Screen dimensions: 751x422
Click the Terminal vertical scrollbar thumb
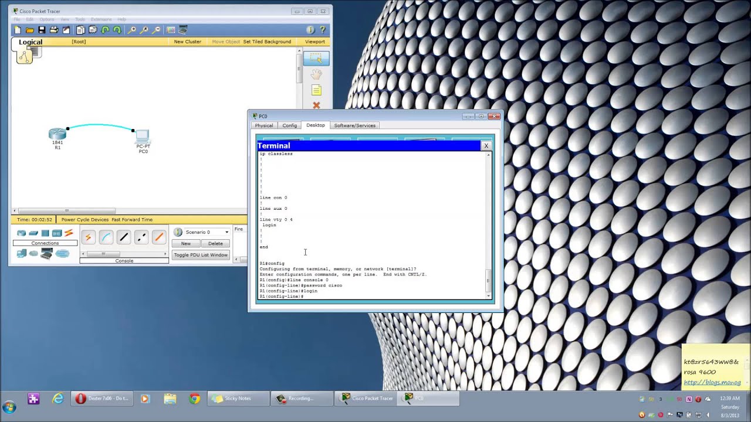pyautogui.click(x=489, y=281)
